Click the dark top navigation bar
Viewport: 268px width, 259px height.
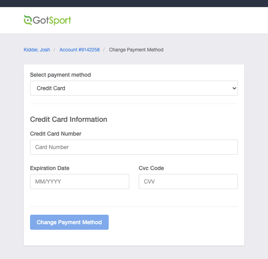tap(134, 4)
